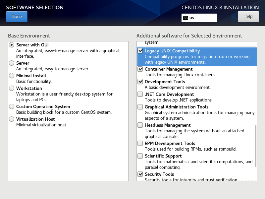The width and height of the screenshot is (265, 199).
Task: Select the Virtualization Host radio button
Action: pyautogui.click(x=12, y=119)
